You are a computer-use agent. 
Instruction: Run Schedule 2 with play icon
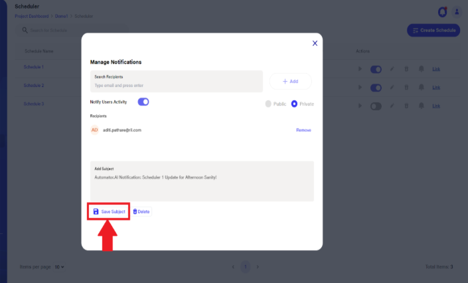tap(360, 88)
